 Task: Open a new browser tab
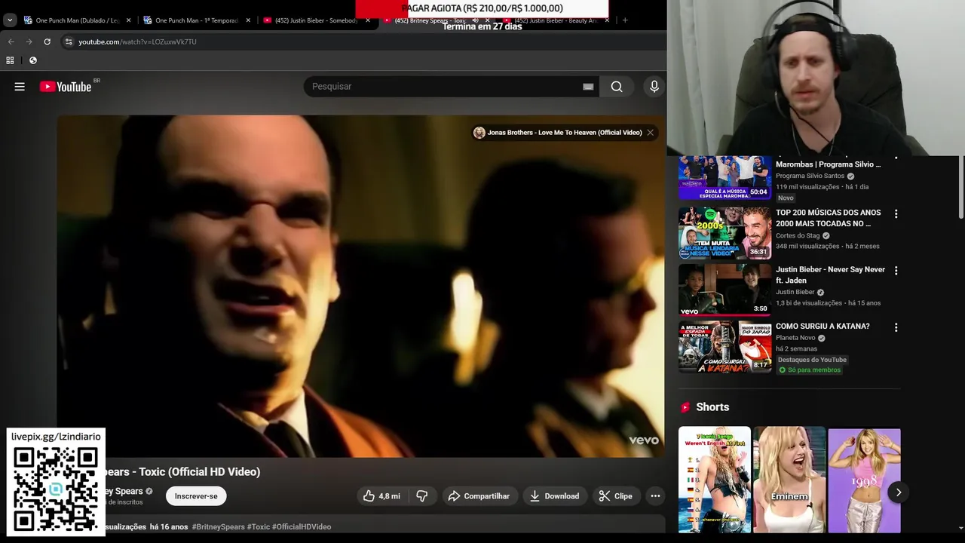[x=625, y=20]
